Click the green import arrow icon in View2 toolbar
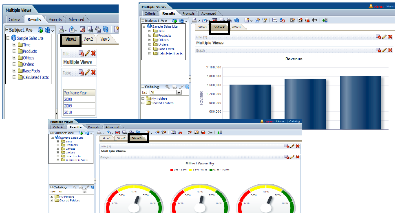402x214 pixels. click(325, 20)
